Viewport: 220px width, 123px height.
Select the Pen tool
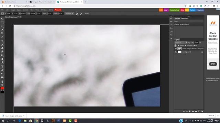2,70
